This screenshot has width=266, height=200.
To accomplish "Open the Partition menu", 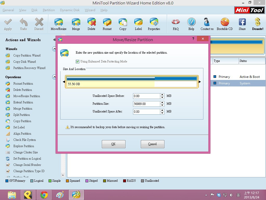I will coord(49,10).
